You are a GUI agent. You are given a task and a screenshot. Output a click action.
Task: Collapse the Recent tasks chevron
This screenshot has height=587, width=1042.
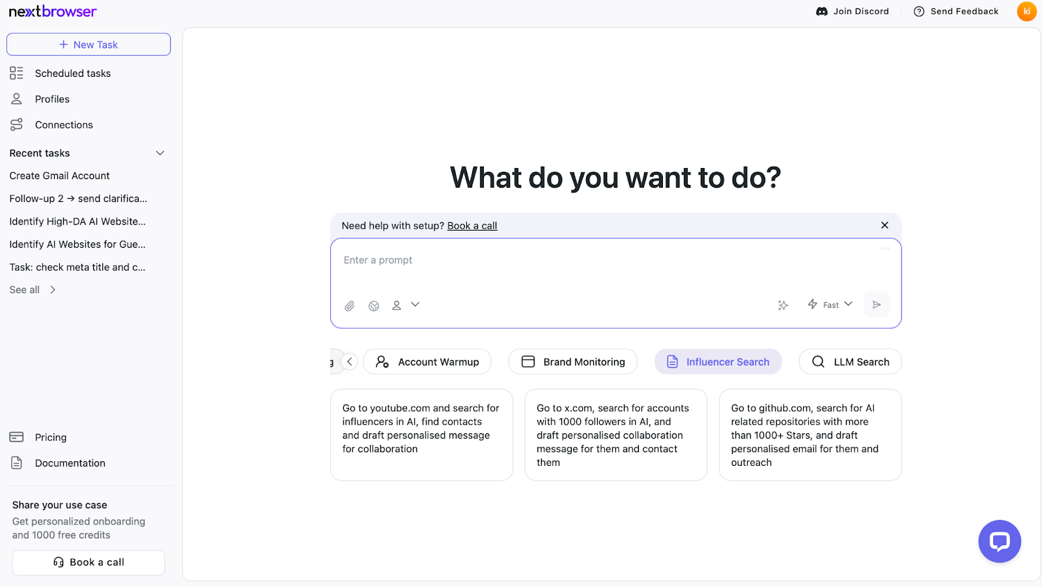(160, 153)
